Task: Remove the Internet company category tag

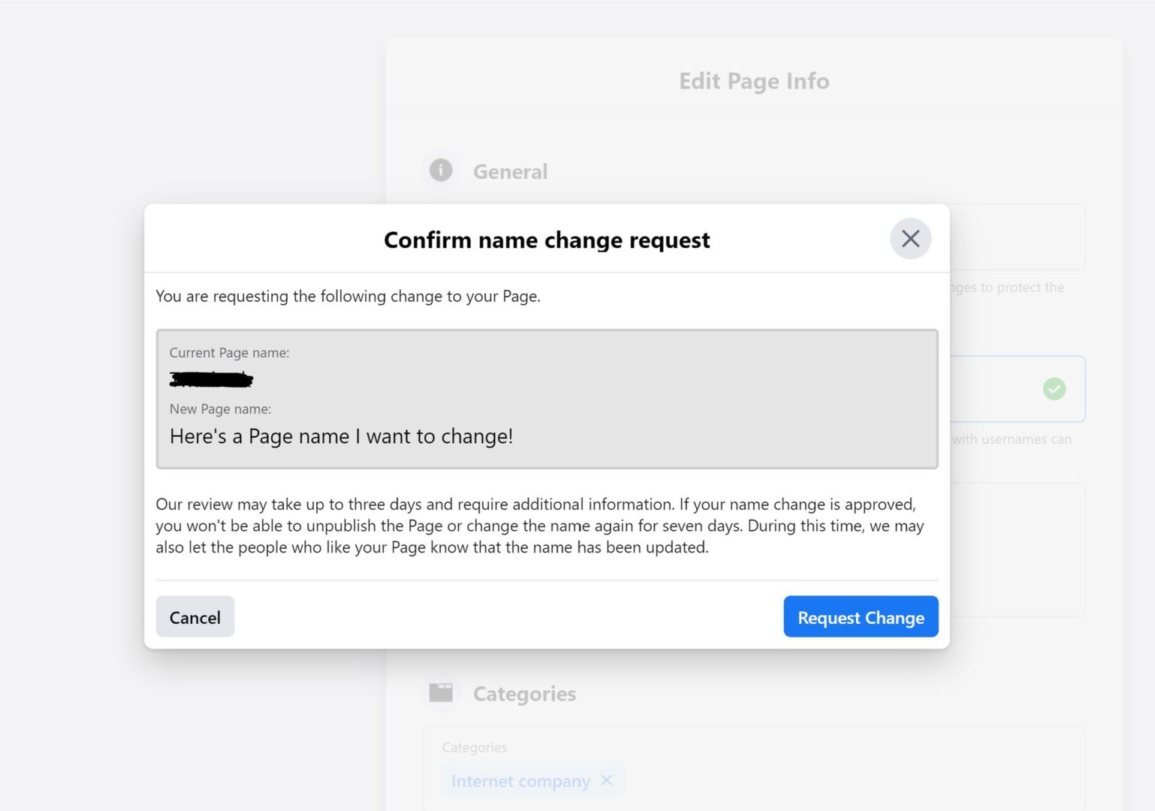Action: coord(607,780)
